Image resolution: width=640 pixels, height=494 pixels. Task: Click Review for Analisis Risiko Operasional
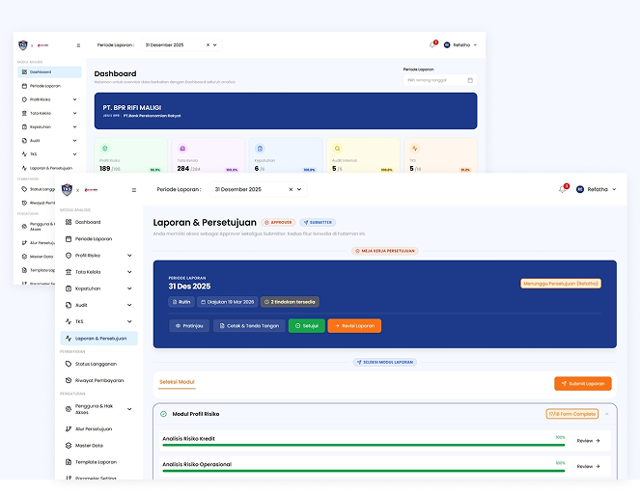click(588, 466)
